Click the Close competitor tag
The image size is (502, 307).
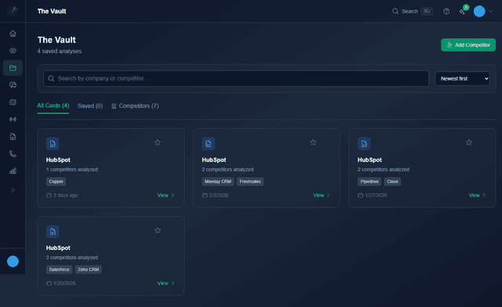click(392, 182)
